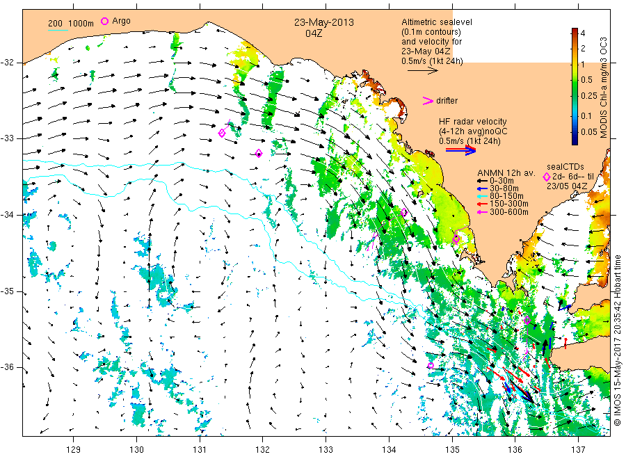Viewport: 626px width, 459px height.
Task: Click the magenta Argo circle legend symbol
Action: click(x=104, y=21)
